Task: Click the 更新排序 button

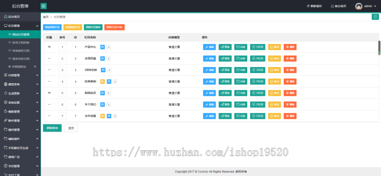Action: [52, 128]
